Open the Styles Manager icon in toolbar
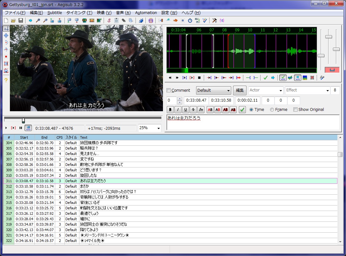Image resolution: width=346 pixels, height=256 pixels. [x=109, y=20]
